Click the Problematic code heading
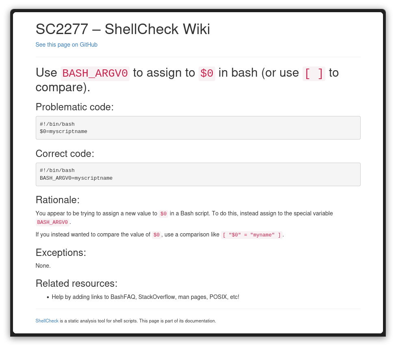Image resolution: width=396 pixels, height=348 pixels. coord(75,107)
